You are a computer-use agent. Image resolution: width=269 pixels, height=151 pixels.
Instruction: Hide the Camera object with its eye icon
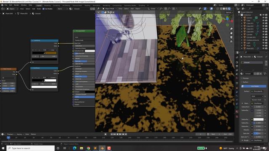pyautogui.click(x=264, y=18)
